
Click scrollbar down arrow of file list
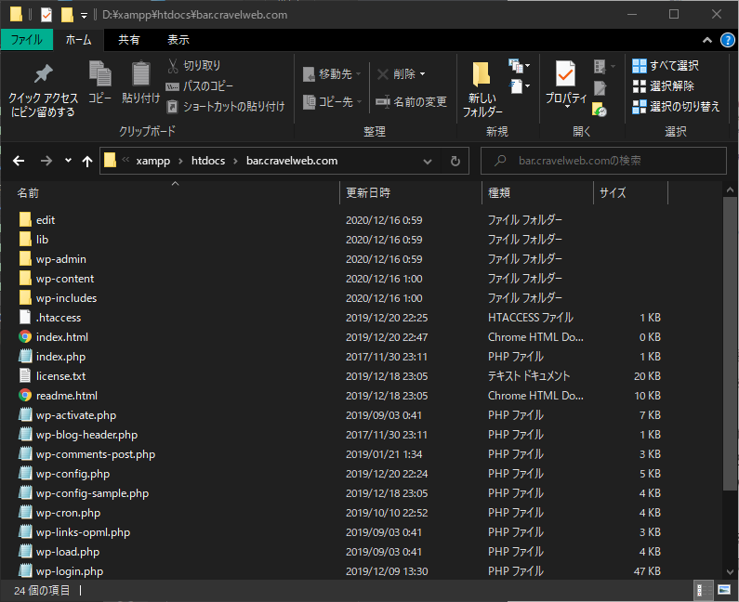[730, 572]
